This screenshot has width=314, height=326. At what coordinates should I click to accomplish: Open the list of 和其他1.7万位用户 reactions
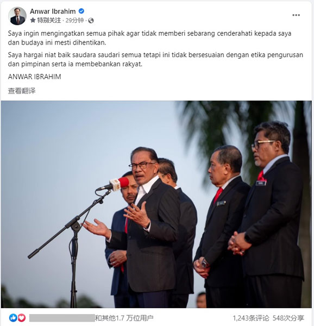point(124,318)
